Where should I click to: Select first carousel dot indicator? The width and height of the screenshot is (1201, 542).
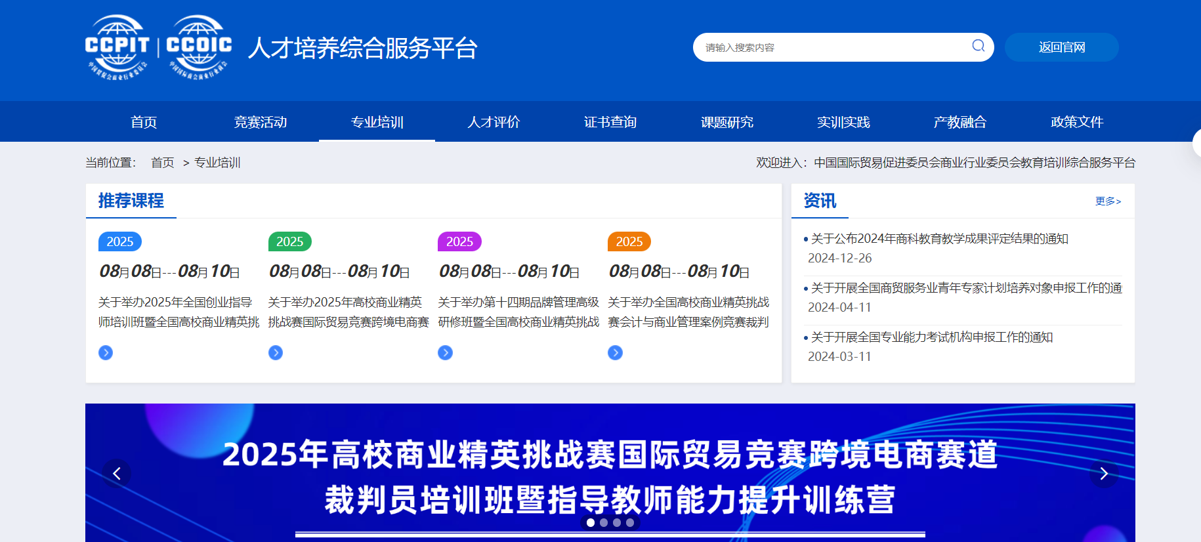pyautogui.click(x=591, y=523)
